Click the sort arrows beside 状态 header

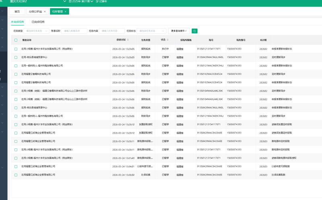click(x=167, y=40)
